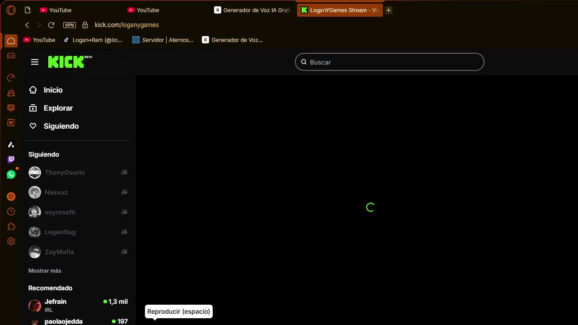This screenshot has height=325, width=578.
Task: Open GX Corner gamepad icon
Action: click(11, 56)
